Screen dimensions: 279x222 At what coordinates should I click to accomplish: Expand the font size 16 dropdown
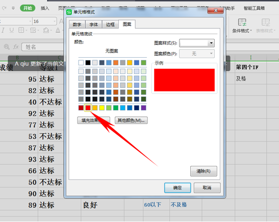point(55,21)
